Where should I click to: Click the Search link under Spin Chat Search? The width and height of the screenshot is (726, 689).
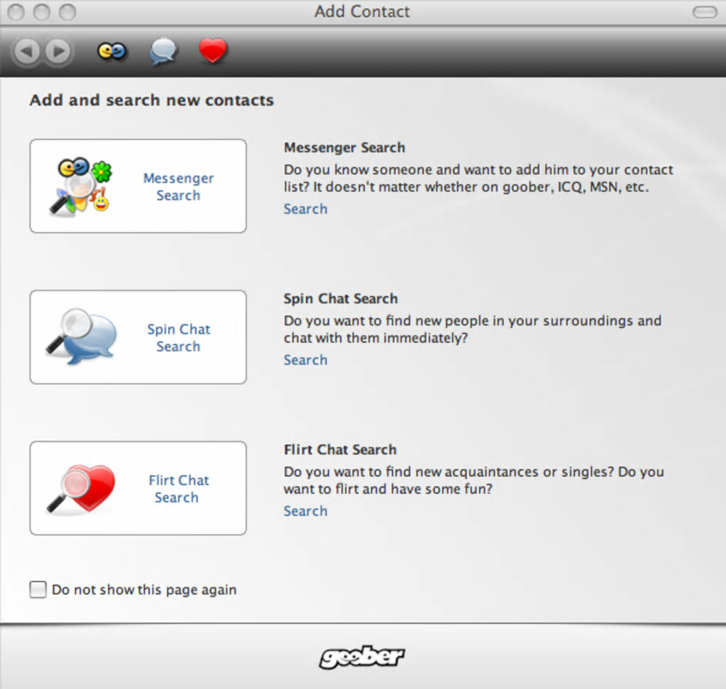(305, 359)
